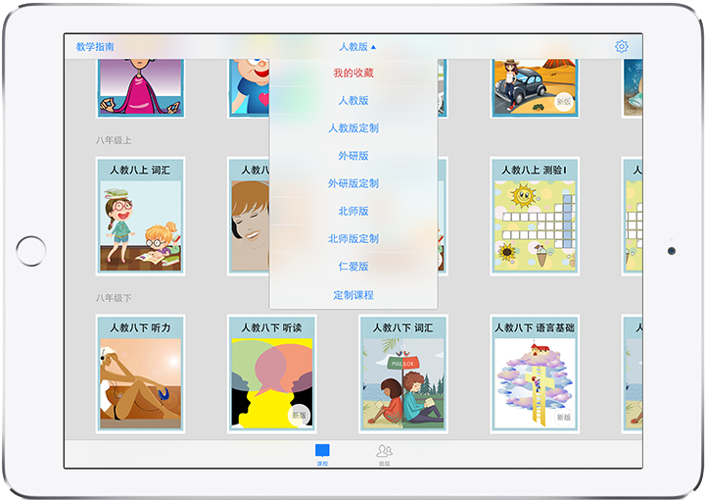Select 北师版 menu entry
Viewport: 705px width, 500px height.
(353, 211)
